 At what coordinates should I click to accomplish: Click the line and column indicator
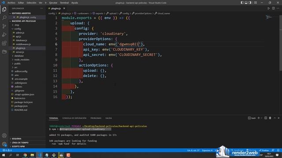click(x=193, y=150)
